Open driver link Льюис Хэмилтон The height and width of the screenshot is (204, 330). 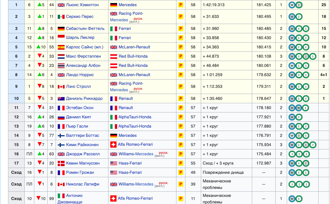(82, 5)
